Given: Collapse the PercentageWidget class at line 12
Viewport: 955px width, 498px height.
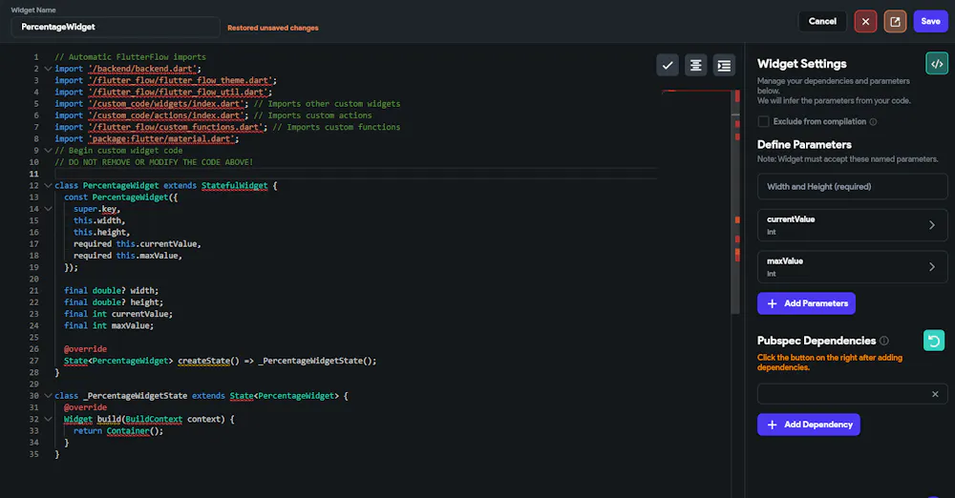Looking at the screenshot, I should point(48,186).
